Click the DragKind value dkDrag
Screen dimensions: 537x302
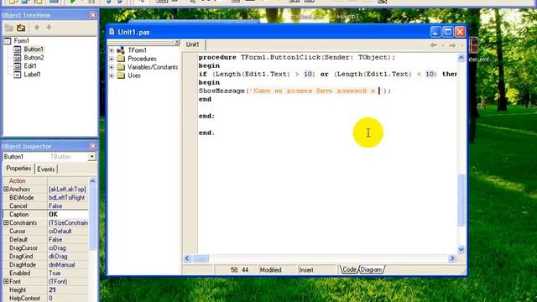click(68, 256)
